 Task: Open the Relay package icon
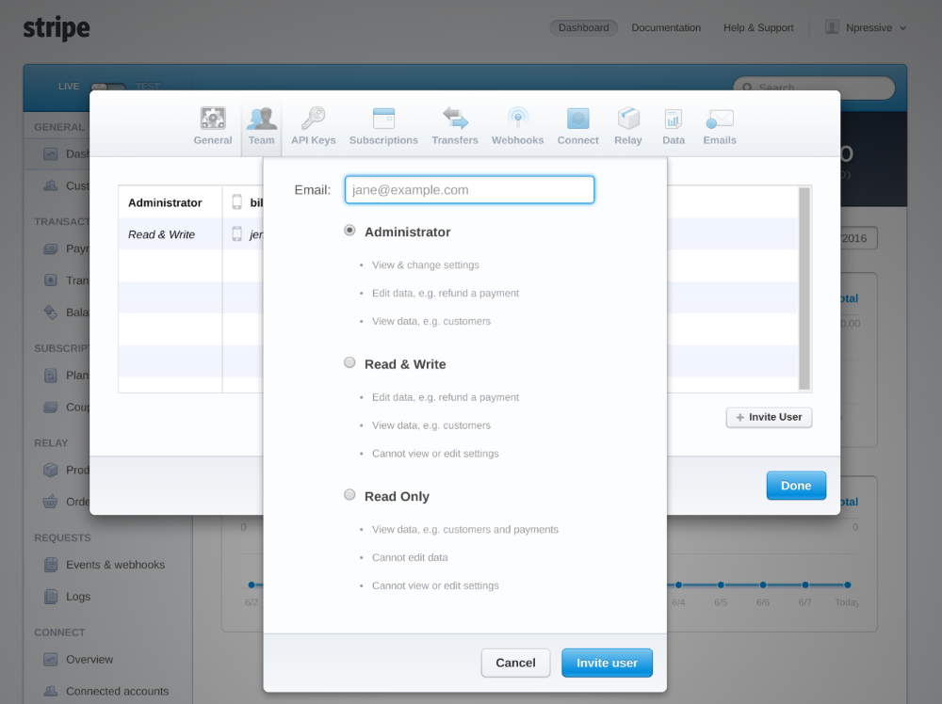pyautogui.click(x=628, y=119)
